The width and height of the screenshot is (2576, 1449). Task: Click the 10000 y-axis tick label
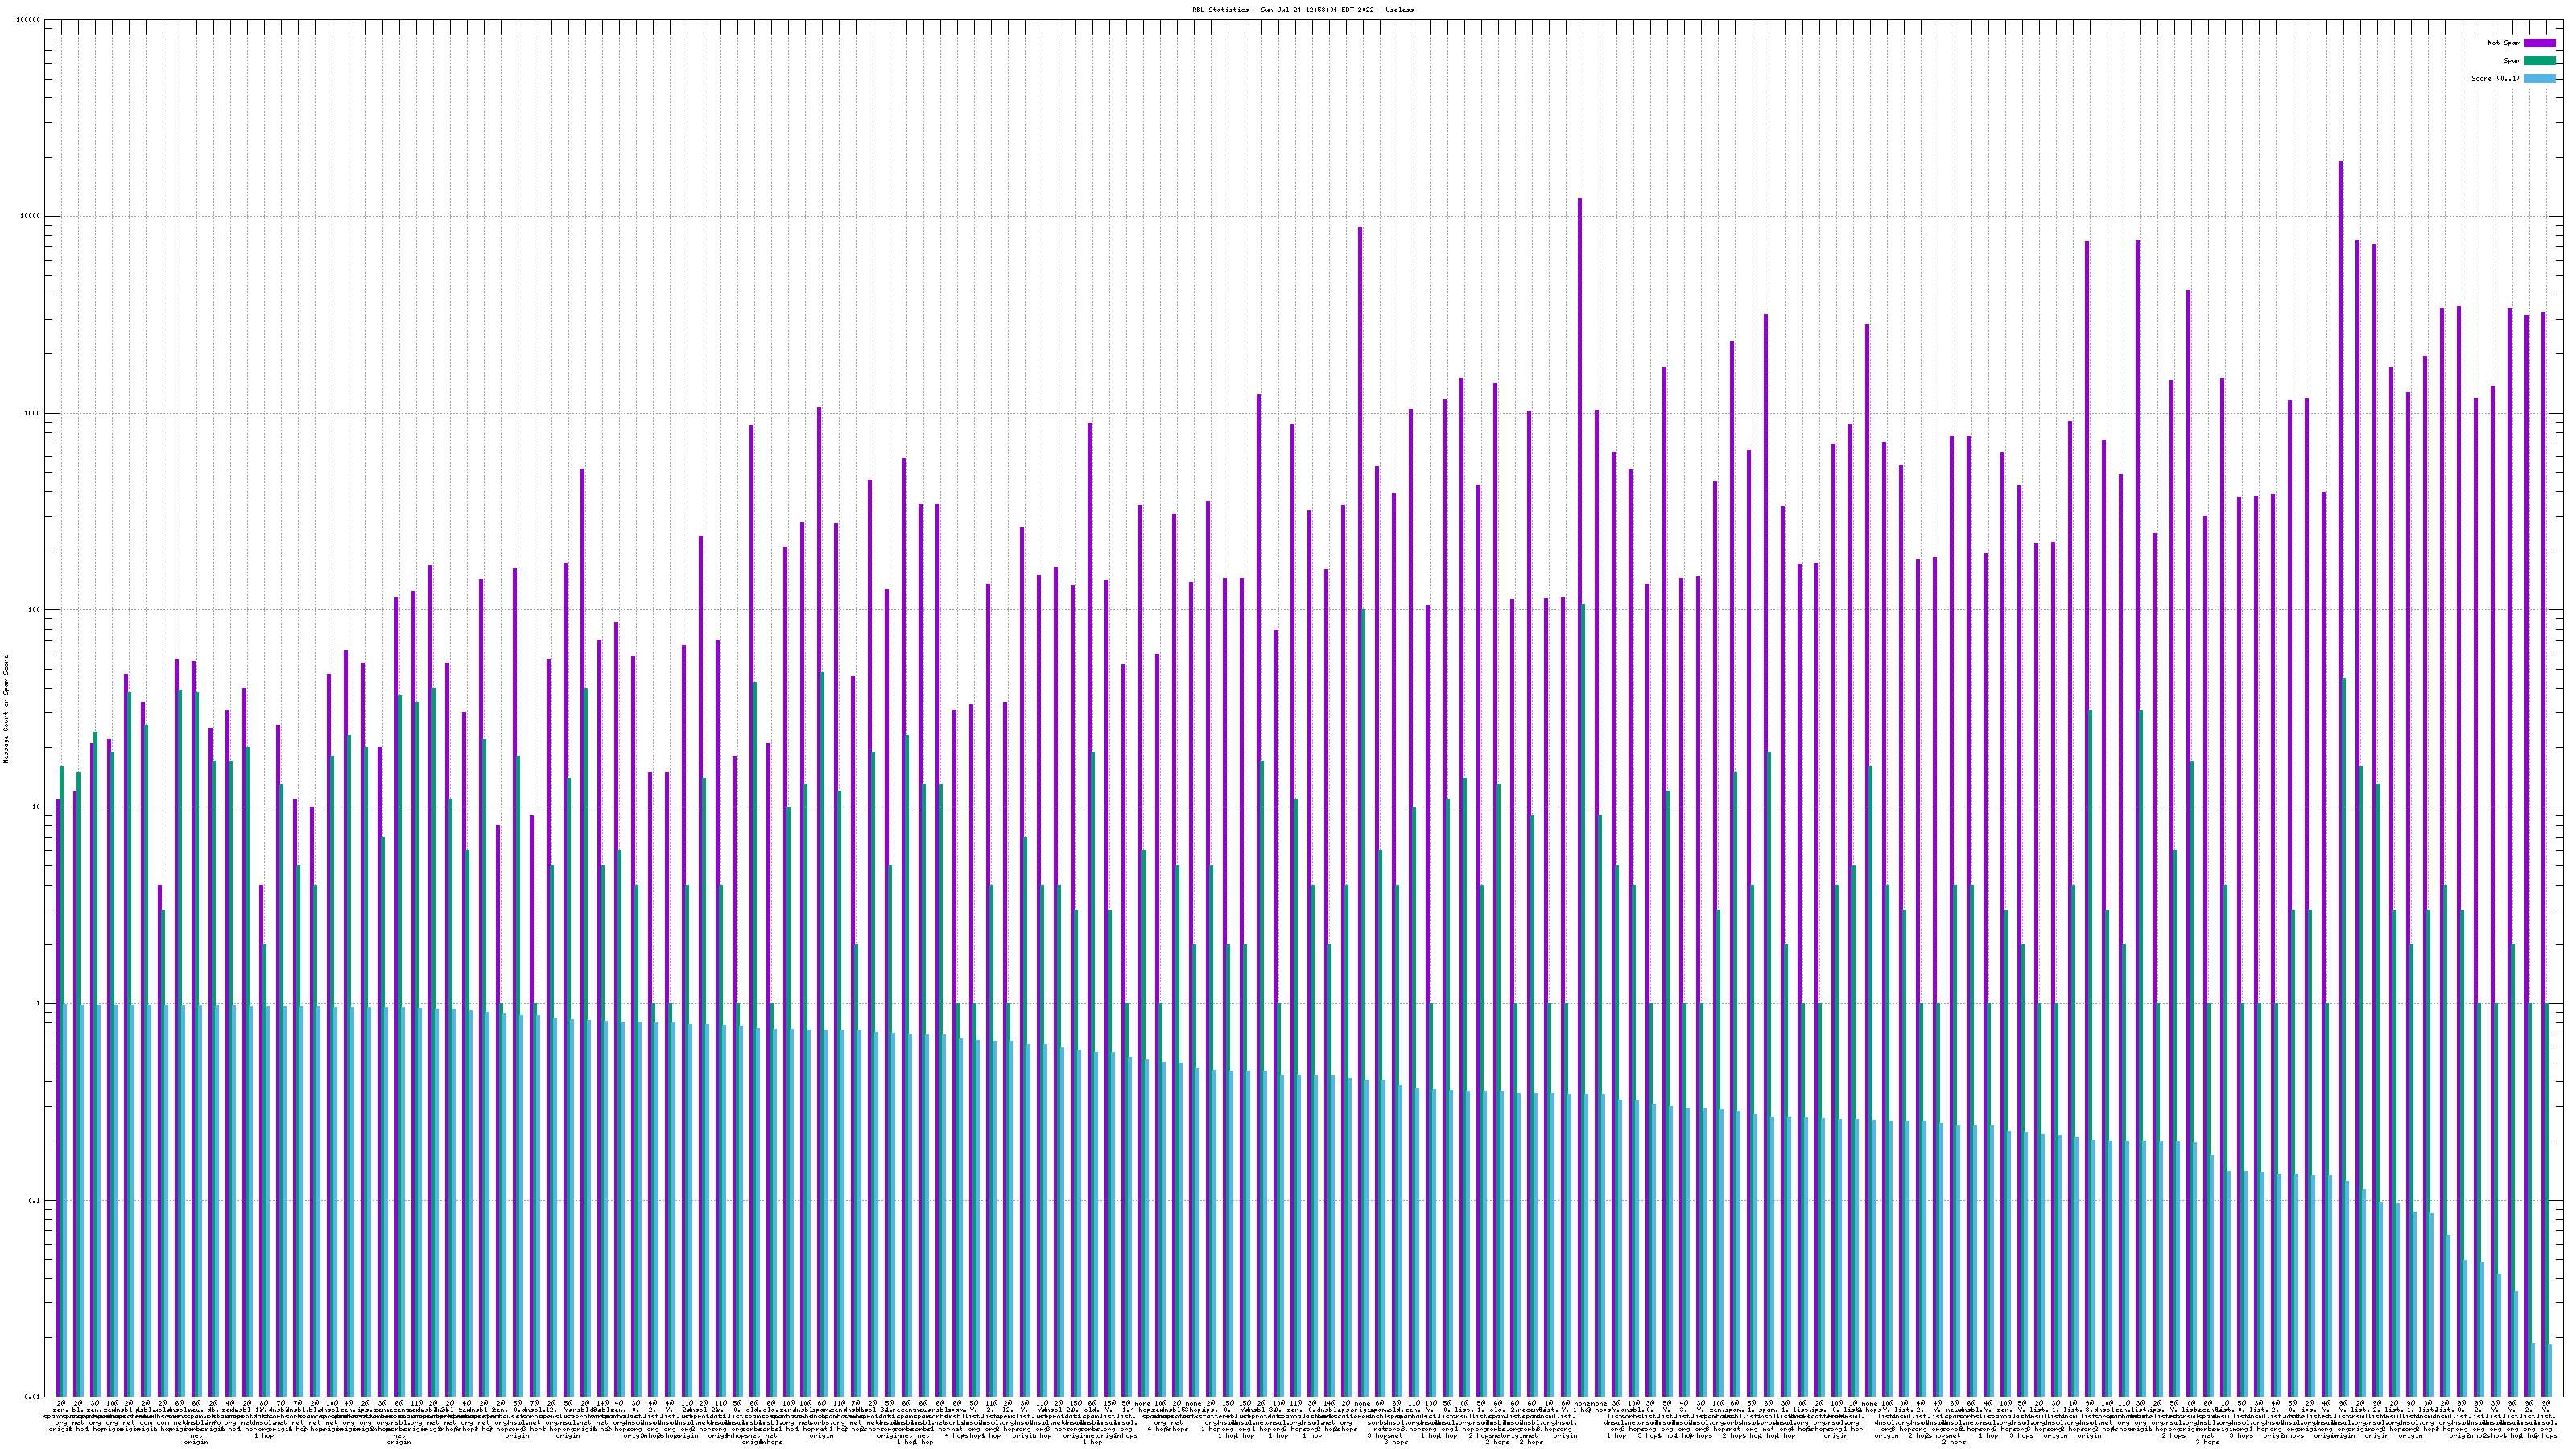point(31,216)
